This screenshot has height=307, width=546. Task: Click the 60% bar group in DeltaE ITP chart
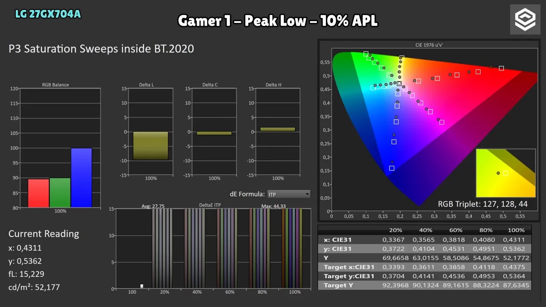click(227, 249)
